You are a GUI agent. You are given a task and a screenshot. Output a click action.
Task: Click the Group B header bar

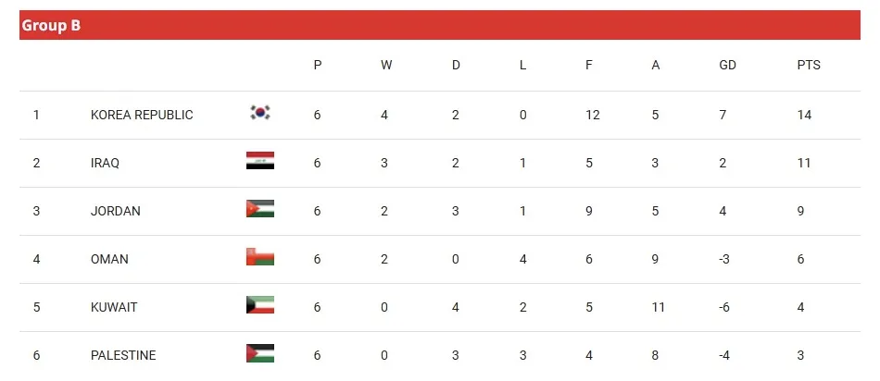(x=439, y=25)
